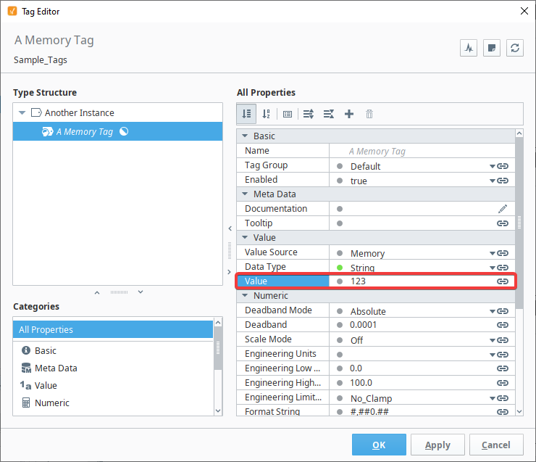The width and height of the screenshot is (536, 462).
Task: Click the refresh tag icon
Action: [515, 48]
